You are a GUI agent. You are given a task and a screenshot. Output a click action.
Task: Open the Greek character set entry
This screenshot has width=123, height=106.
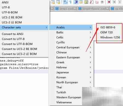71,62
